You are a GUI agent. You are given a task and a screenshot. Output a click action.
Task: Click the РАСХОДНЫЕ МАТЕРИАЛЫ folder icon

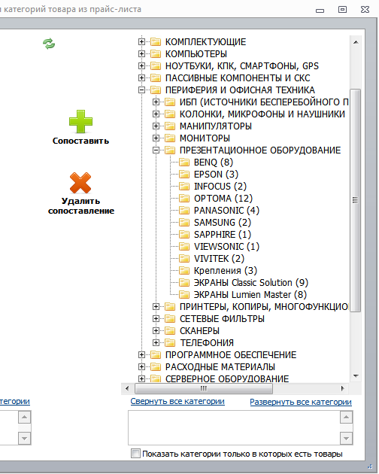(156, 366)
